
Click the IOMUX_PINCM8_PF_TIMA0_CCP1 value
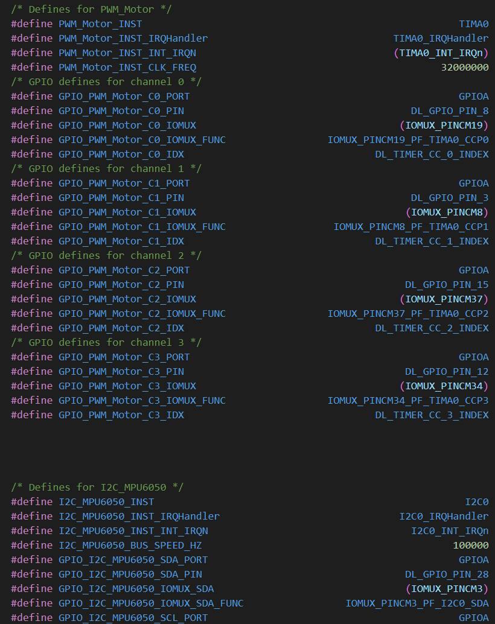[411, 227]
